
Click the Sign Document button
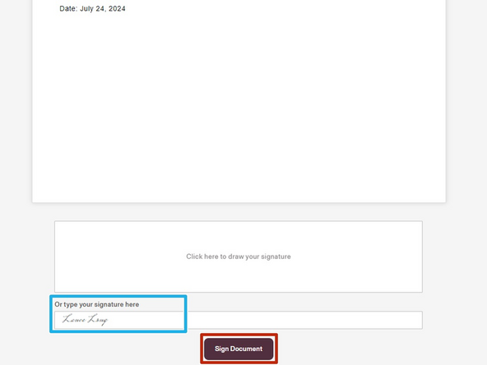click(x=239, y=349)
